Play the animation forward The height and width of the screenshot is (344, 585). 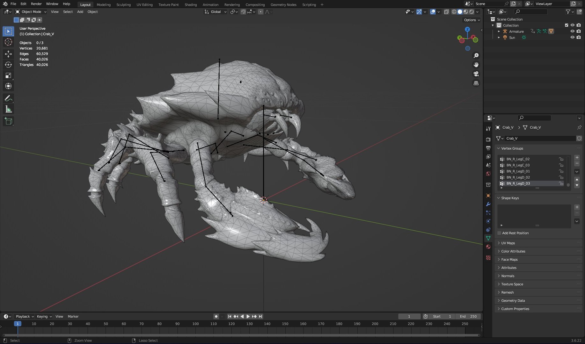coord(248,316)
